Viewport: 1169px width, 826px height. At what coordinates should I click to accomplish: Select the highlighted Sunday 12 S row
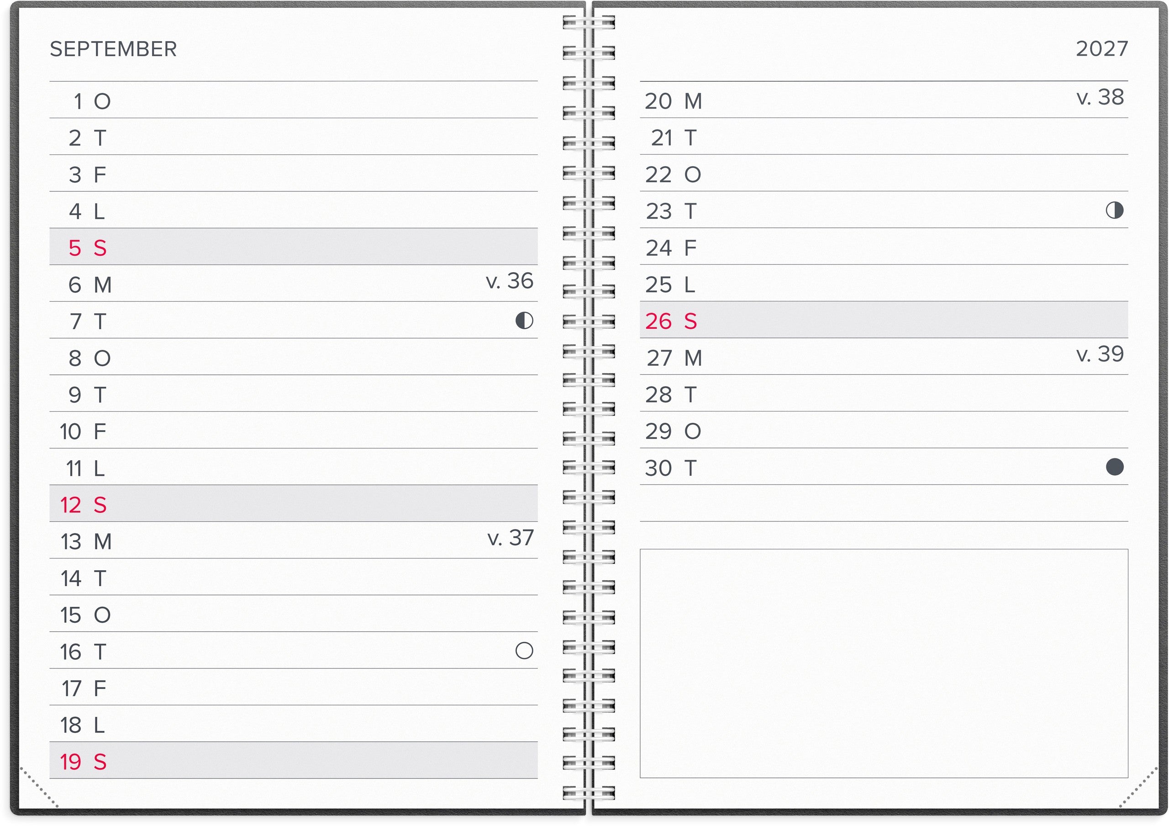(293, 503)
